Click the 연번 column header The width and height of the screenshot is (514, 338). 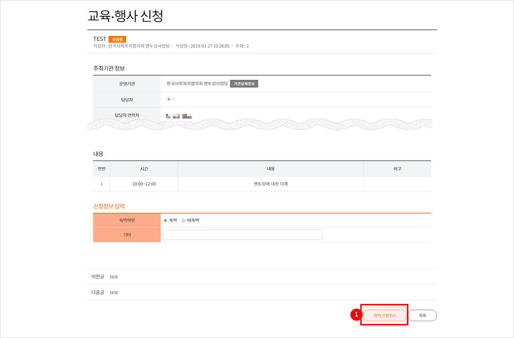(101, 169)
